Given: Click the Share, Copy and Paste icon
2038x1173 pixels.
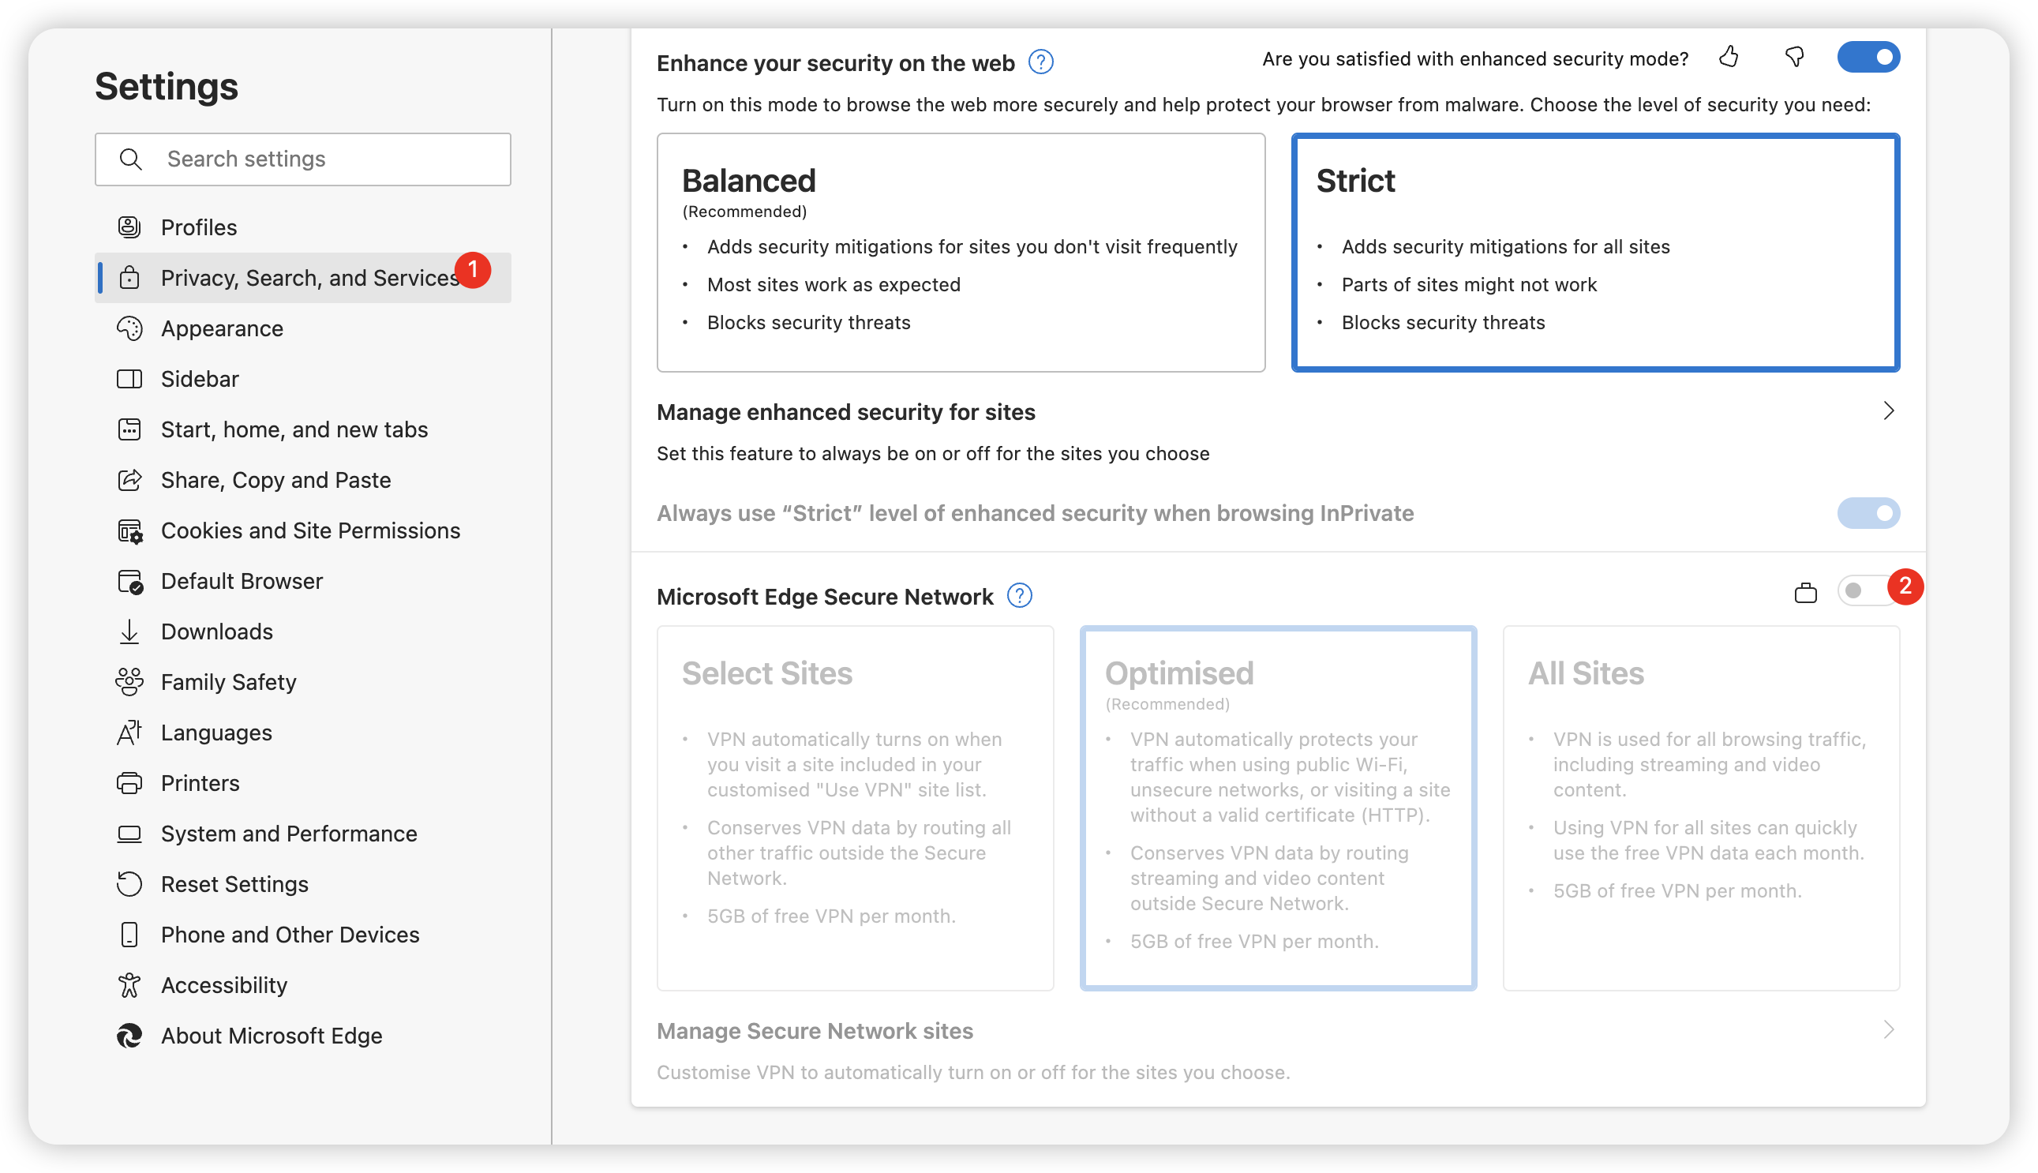Looking at the screenshot, I should pos(129,480).
